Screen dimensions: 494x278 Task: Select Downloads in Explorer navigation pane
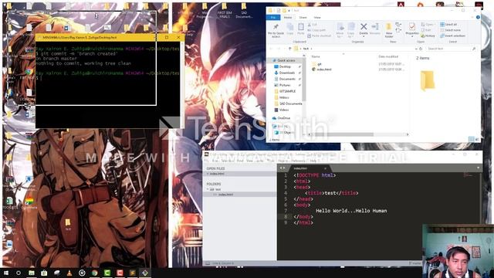(286, 73)
